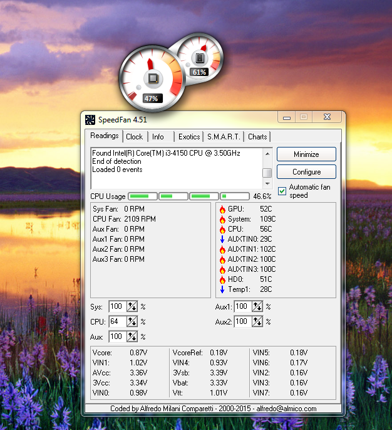Click the CPU chip icon on large gauge

[x=153, y=78]
